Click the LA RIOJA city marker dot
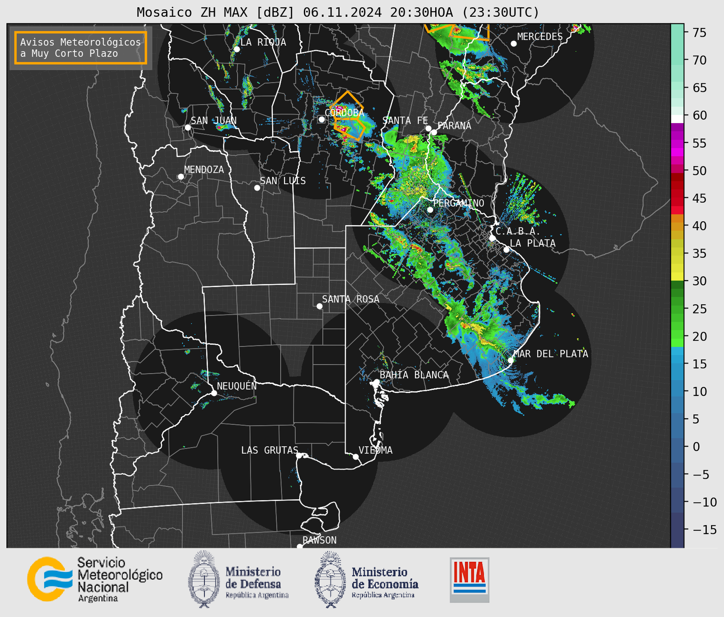The width and height of the screenshot is (724, 617). pyautogui.click(x=236, y=49)
